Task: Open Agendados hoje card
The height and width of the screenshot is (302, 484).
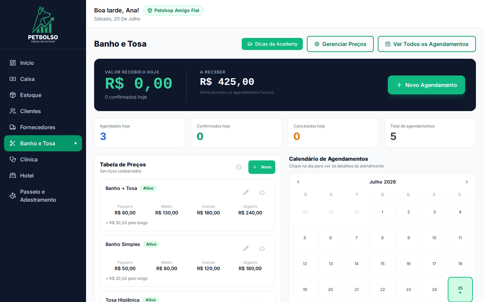Action: point(140,133)
